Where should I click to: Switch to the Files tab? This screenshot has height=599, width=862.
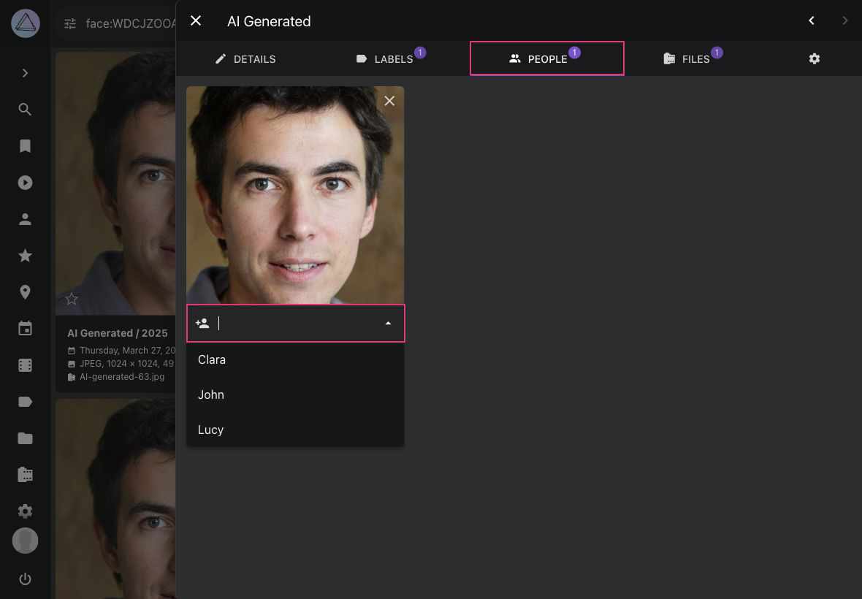pos(692,58)
